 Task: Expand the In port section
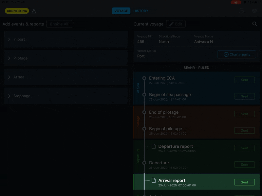[x=66, y=40]
